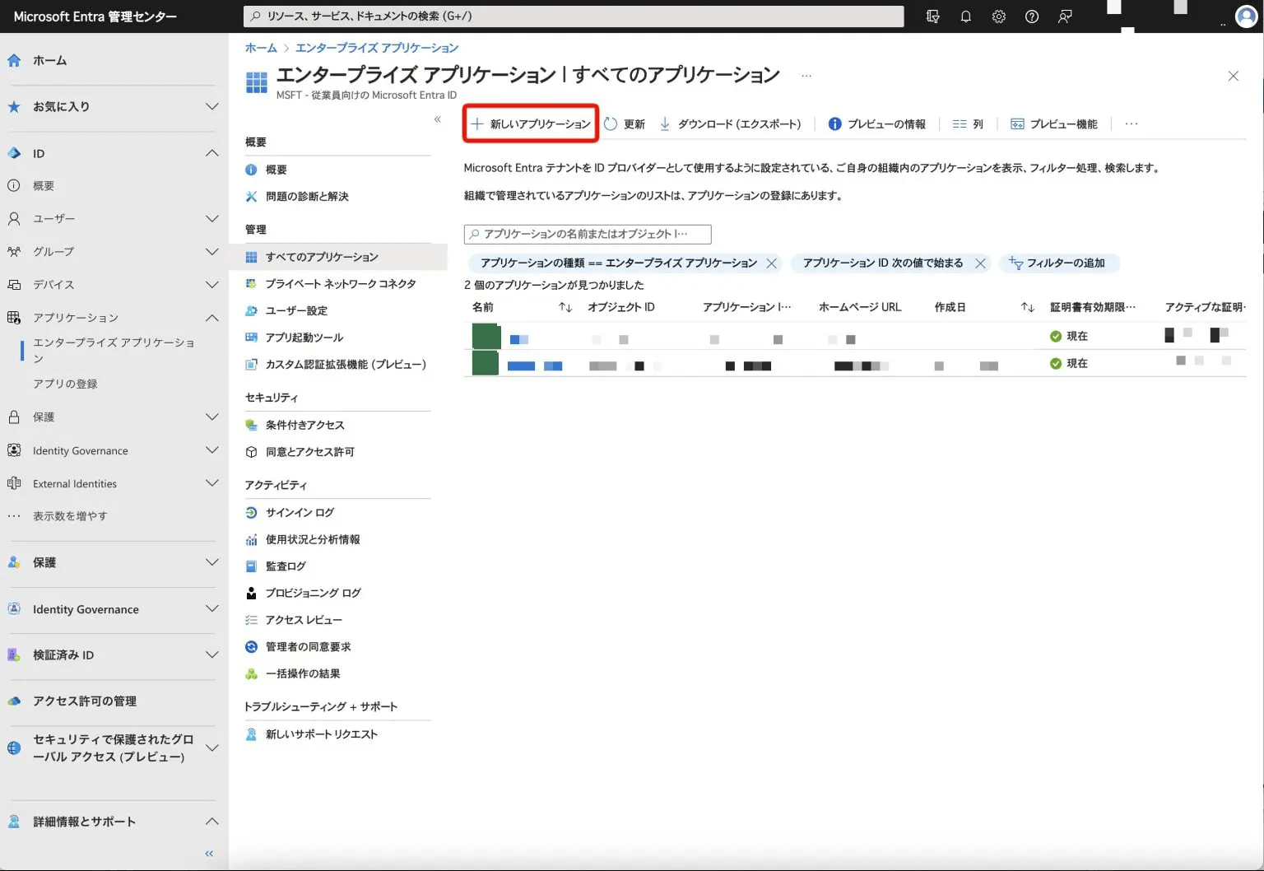Collapse the left navigation sidebar at bottom

tap(209, 854)
